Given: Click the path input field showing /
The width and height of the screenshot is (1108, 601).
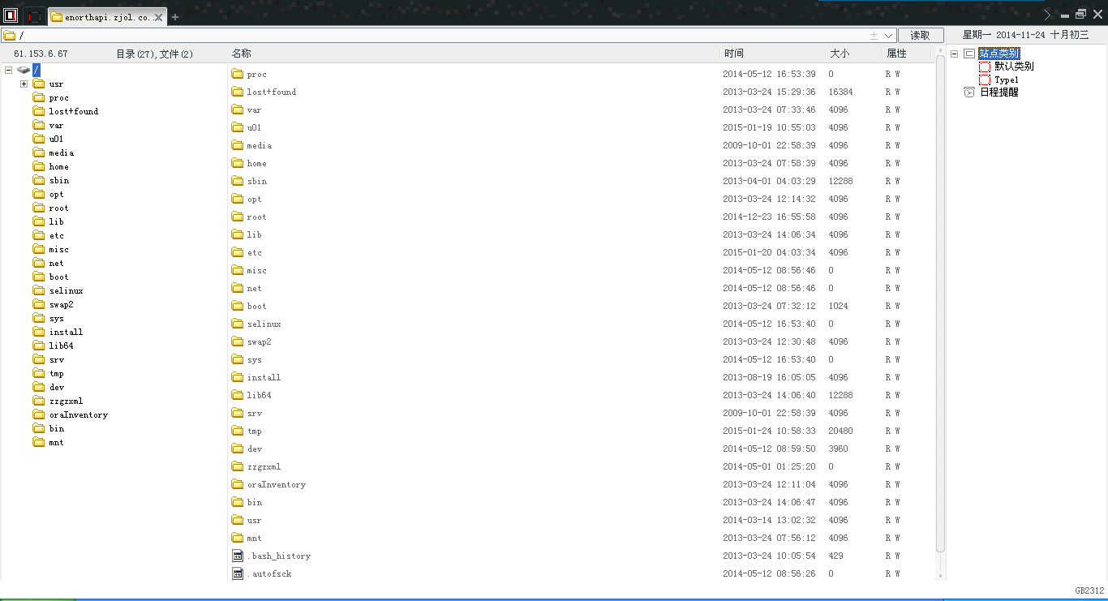Looking at the screenshot, I should coord(442,36).
